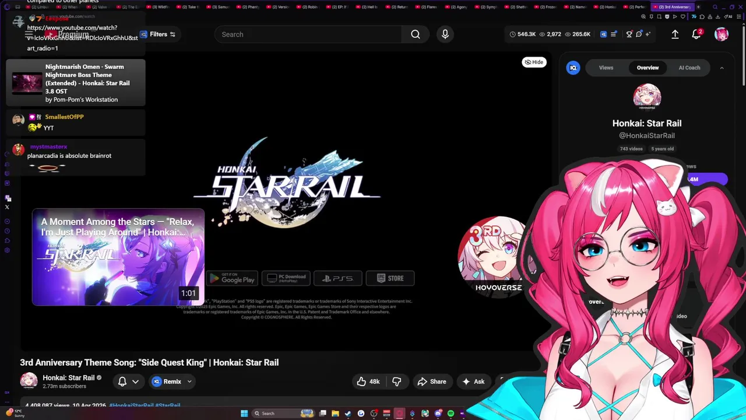Image resolution: width=746 pixels, height=420 pixels.
Task: Open the 'A Moment Among the Stars' video card
Action: pyautogui.click(x=118, y=257)
